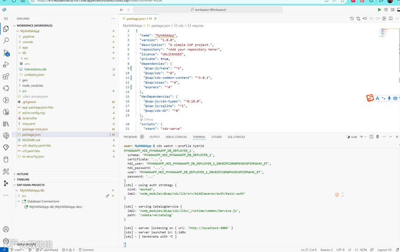Open mta.yaml file
Image resolution: width=400 pixels, height=252 pixels.
28,124
